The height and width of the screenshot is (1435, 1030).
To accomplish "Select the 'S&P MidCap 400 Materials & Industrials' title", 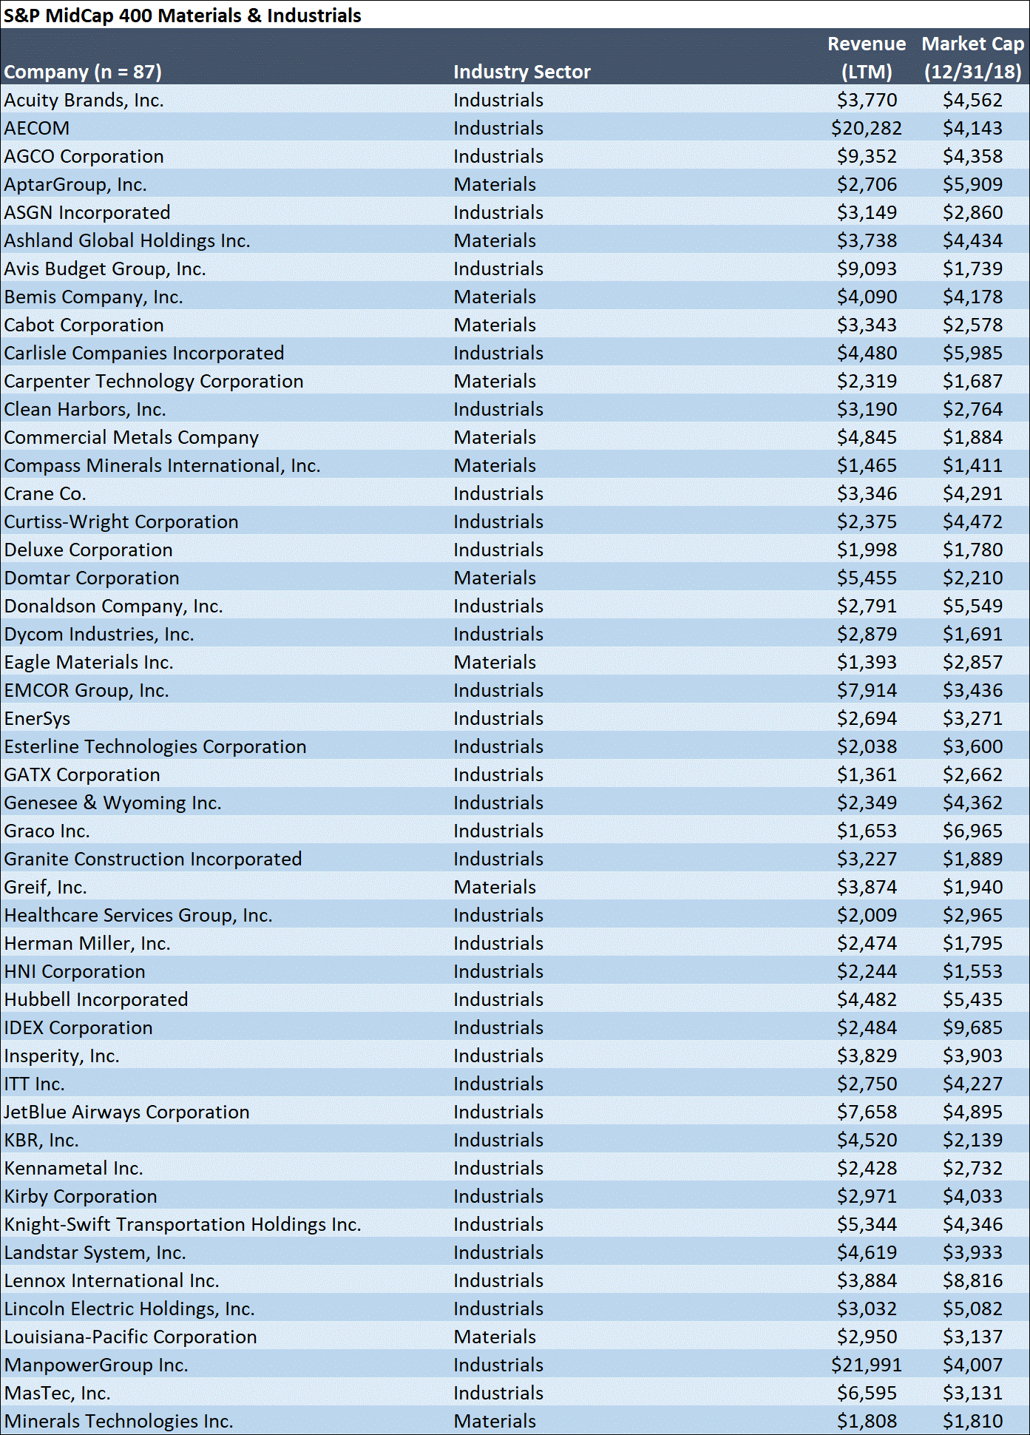I will pyautogui.click(x=183, y=16).
